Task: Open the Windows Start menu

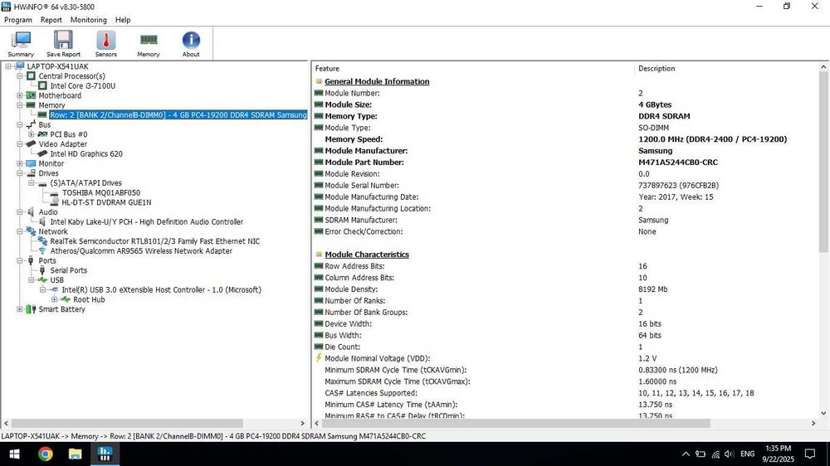Action: 14,454
